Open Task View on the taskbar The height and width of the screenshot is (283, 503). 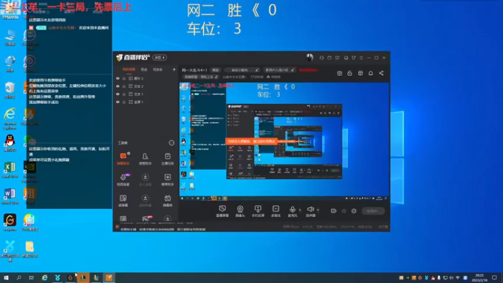[x=31, y=277]
